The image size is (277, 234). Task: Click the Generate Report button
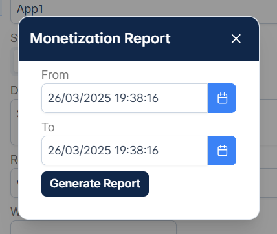95,184
